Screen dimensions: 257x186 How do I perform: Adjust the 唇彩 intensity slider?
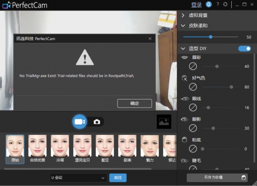click(x=221, y=67)
